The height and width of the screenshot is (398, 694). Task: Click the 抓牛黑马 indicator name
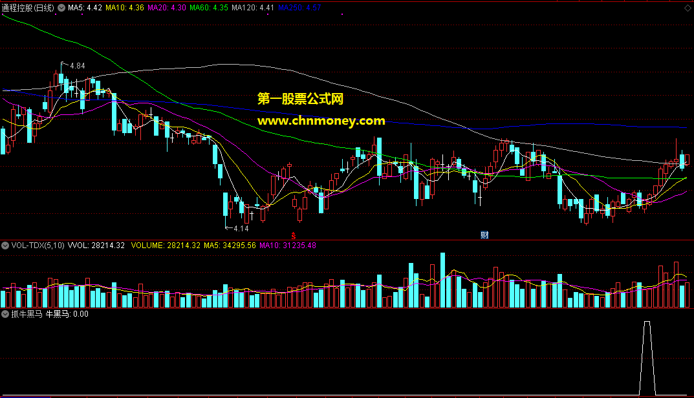[27, 315]
